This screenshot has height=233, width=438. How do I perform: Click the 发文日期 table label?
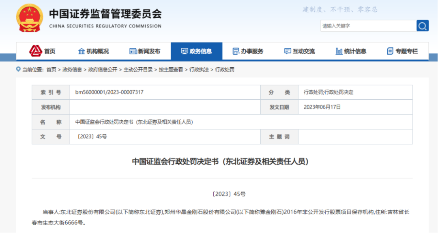click(279, 107)
